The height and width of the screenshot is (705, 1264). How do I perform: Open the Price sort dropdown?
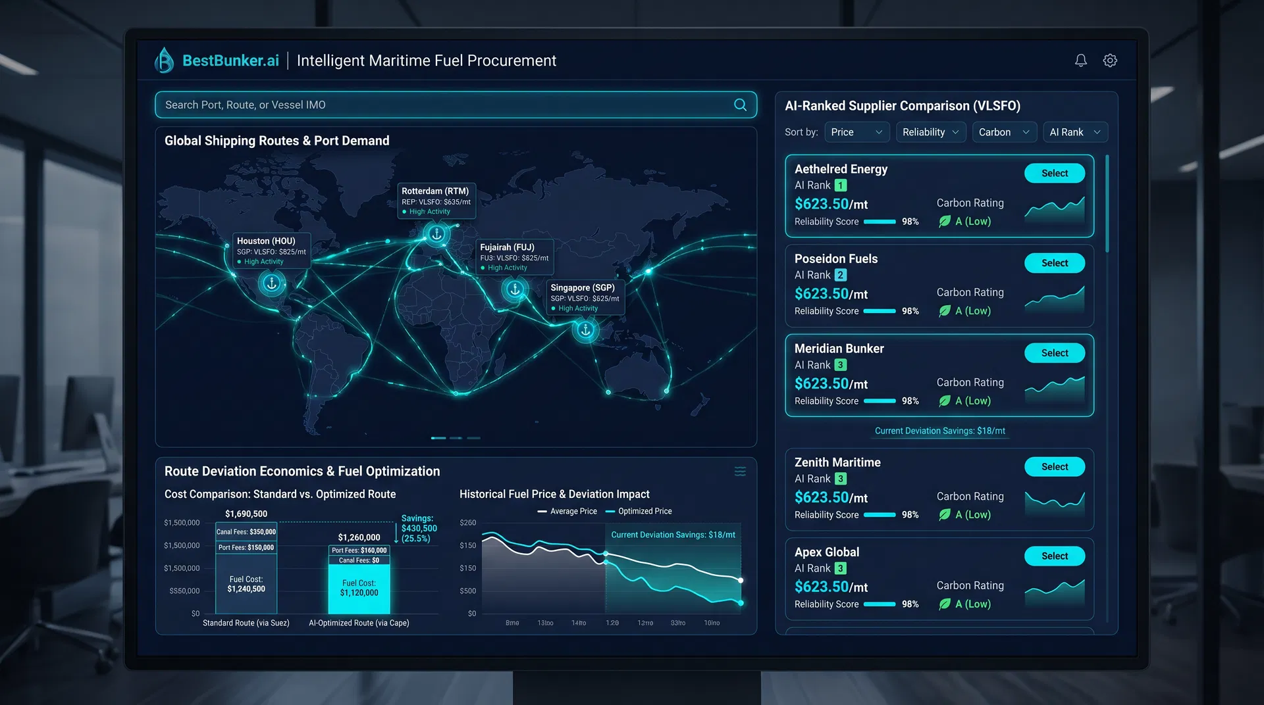[857, 132]
